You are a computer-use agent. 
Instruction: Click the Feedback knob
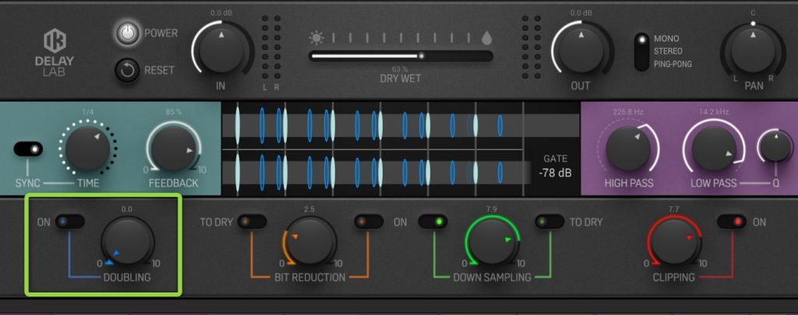(173, 149)
